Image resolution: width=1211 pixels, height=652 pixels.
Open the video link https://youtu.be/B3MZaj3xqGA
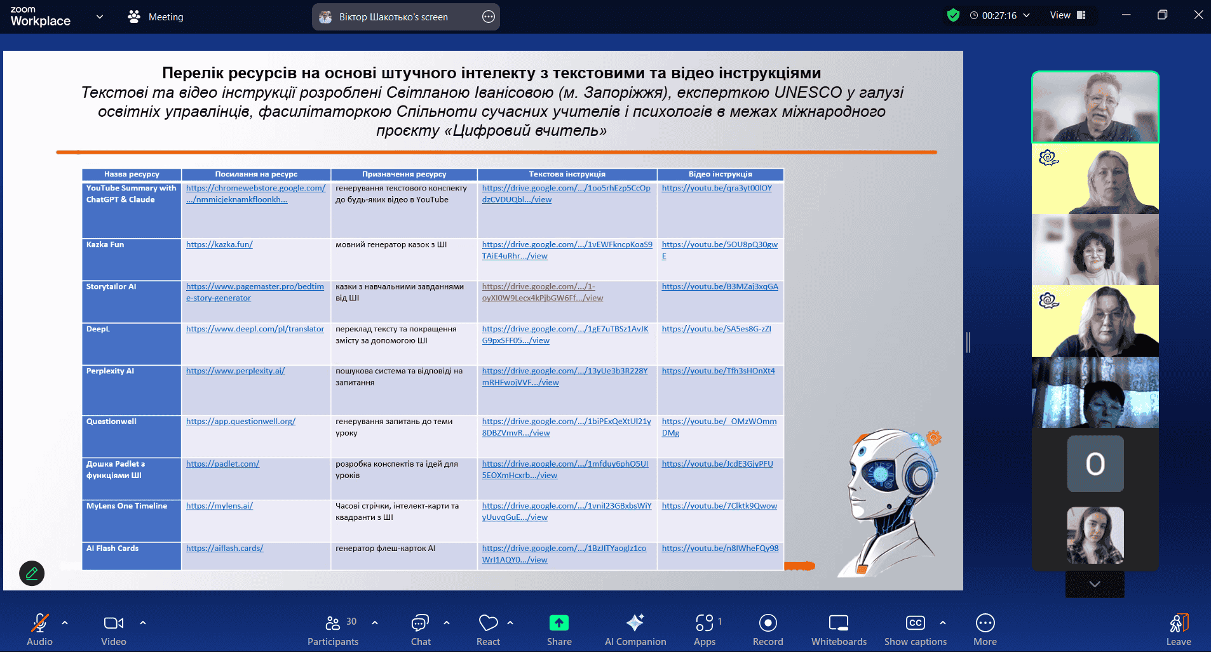pyautogui.click(x=720, y=286)
